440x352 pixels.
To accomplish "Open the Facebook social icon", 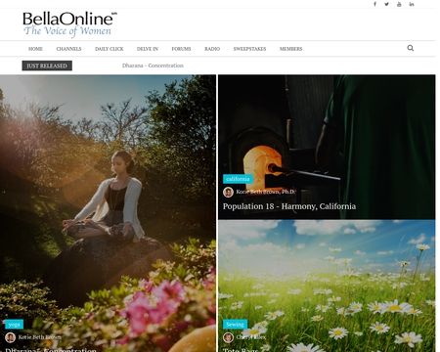I will [x=374, y=4].
